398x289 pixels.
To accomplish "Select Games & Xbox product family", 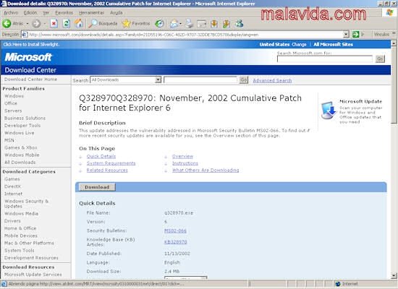I will 21,147.
